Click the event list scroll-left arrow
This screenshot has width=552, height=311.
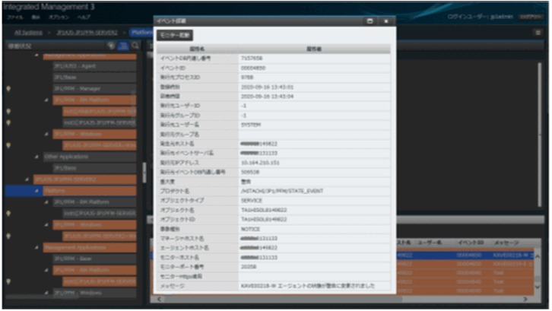tap(159, 299)
